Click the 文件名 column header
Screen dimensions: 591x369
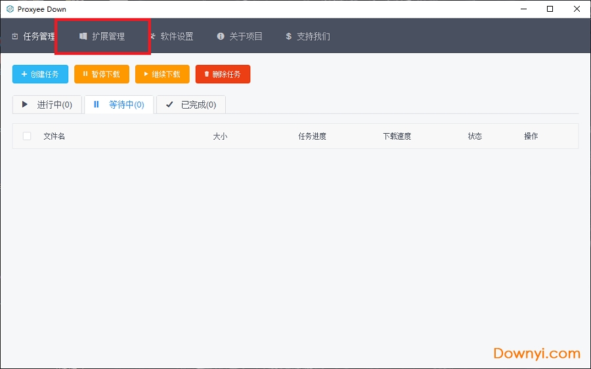coord(54,136)
